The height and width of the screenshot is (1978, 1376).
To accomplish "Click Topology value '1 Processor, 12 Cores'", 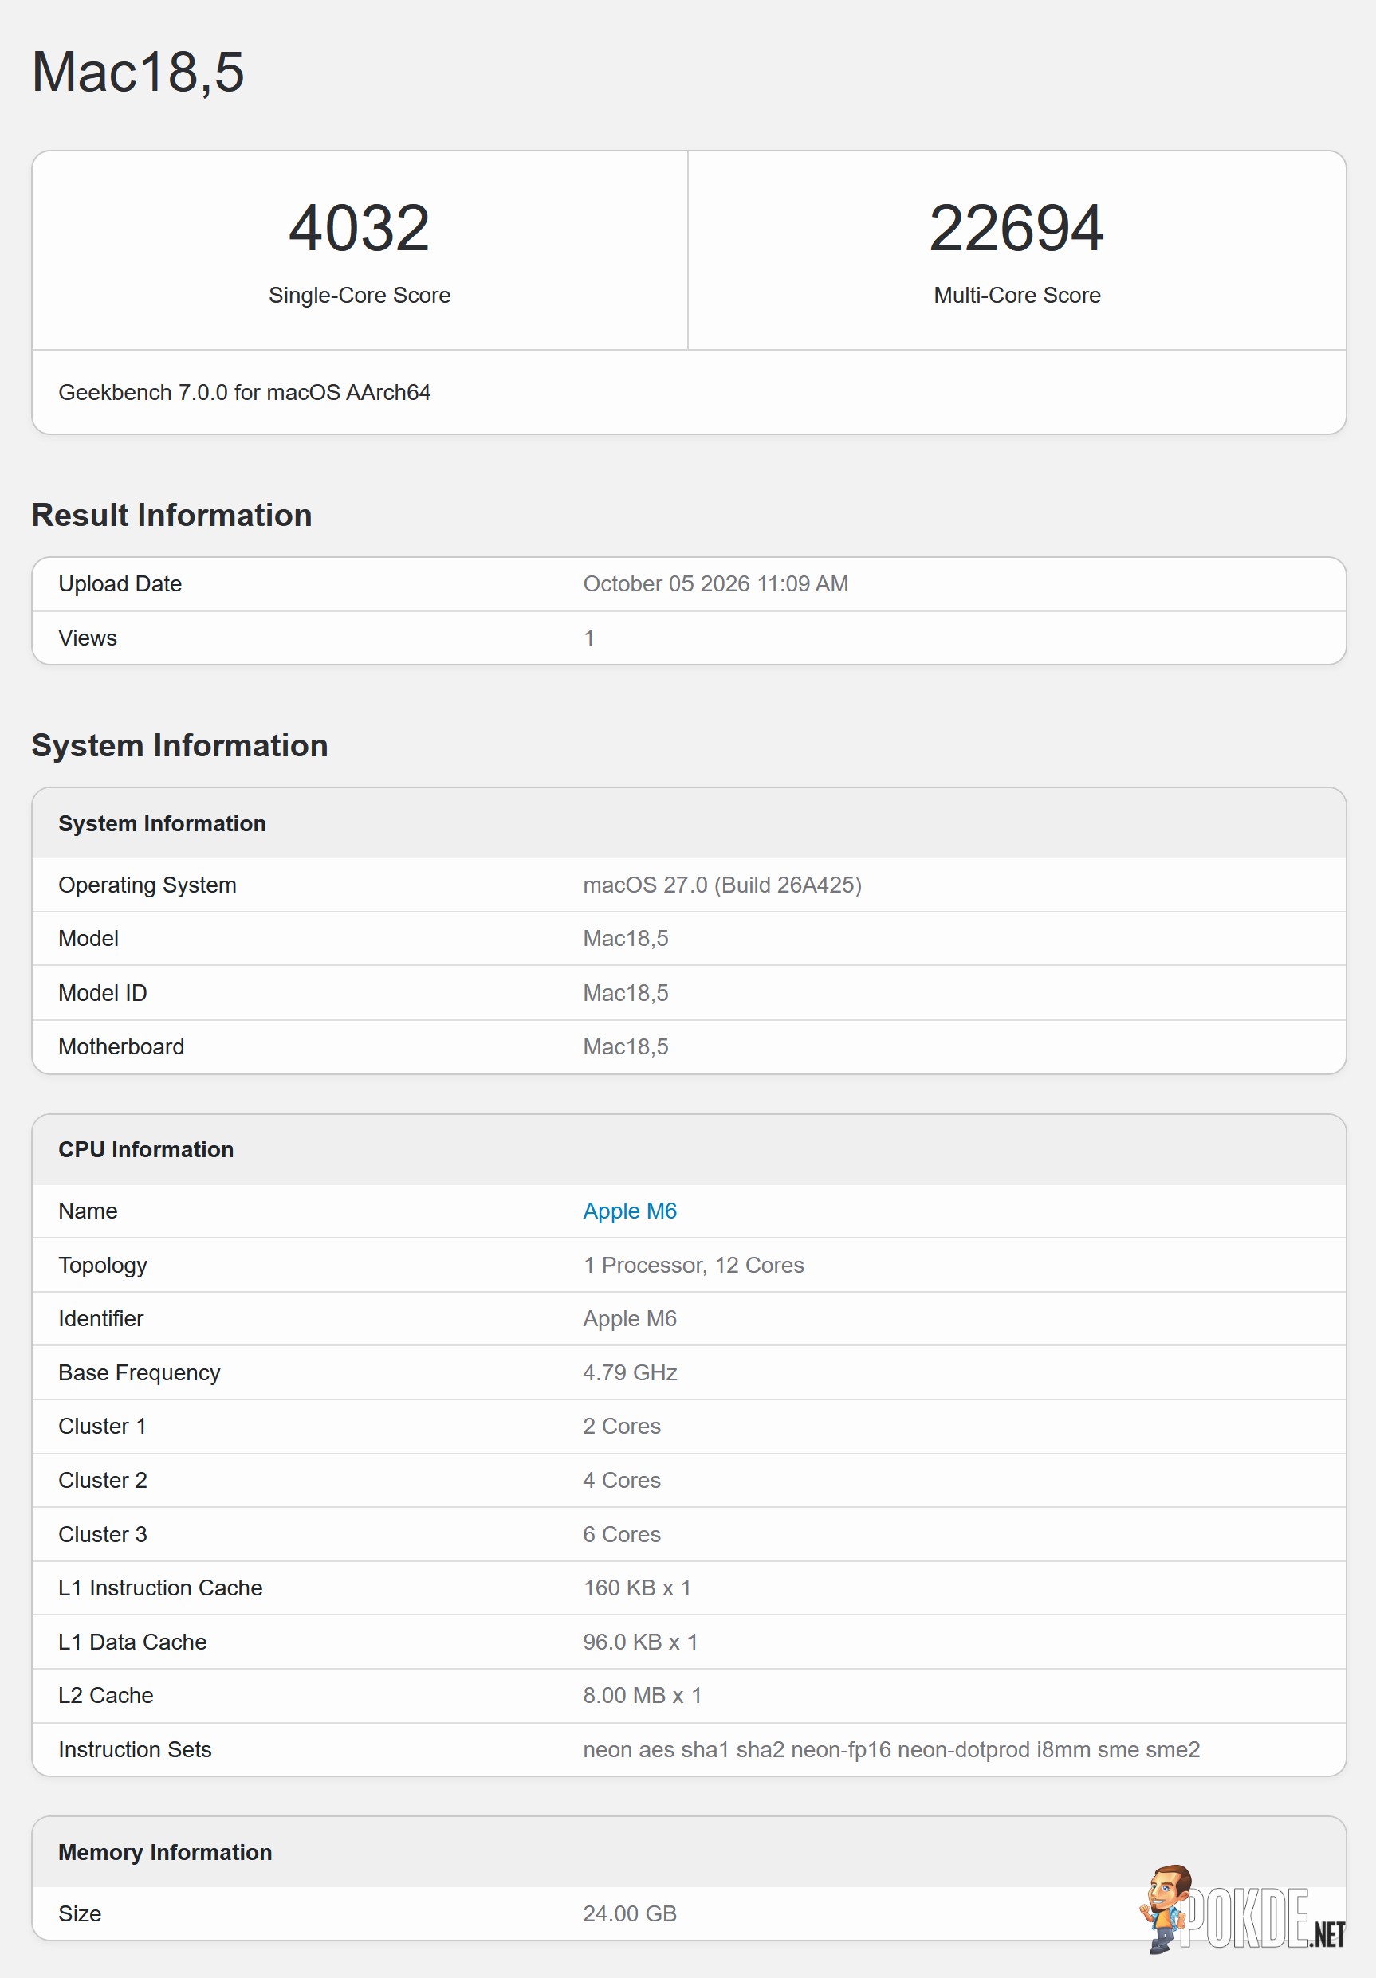I will coord(694,1265).
